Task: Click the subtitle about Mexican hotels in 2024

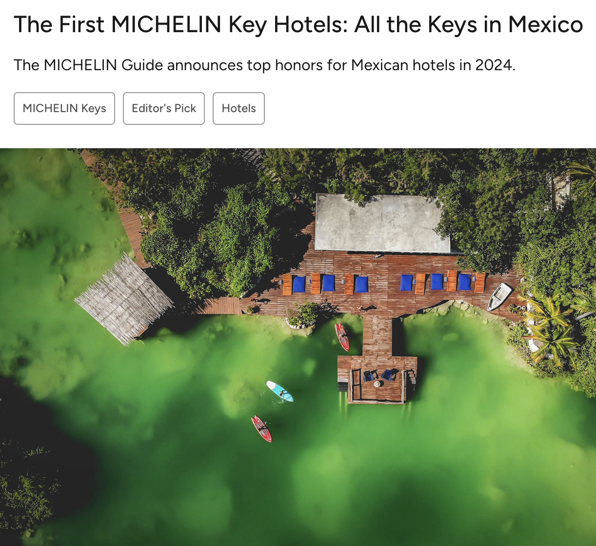Action: coord(264,65)
